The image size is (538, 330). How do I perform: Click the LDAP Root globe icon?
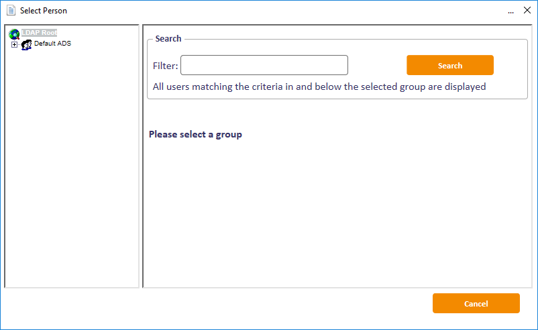[x=14, y=34]
